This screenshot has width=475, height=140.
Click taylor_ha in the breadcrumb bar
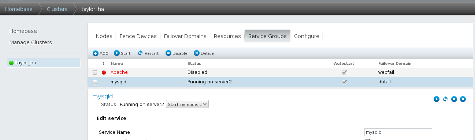[93, 9]
